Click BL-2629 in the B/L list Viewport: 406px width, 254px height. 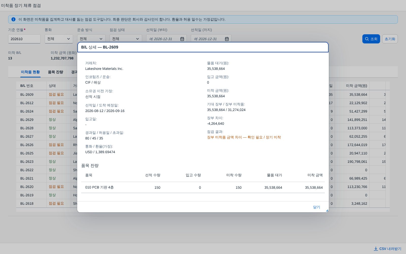pyautogui.click(x=27, y=120)
